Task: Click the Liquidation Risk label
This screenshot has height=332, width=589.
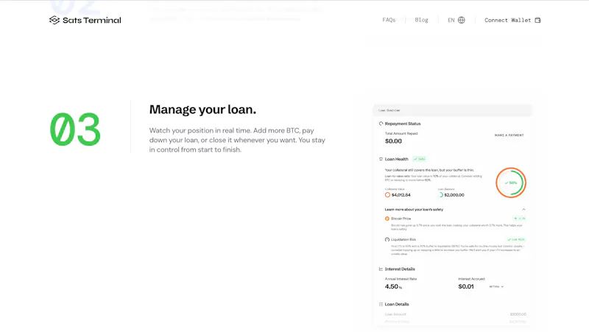Action: (x=403, y=239)
